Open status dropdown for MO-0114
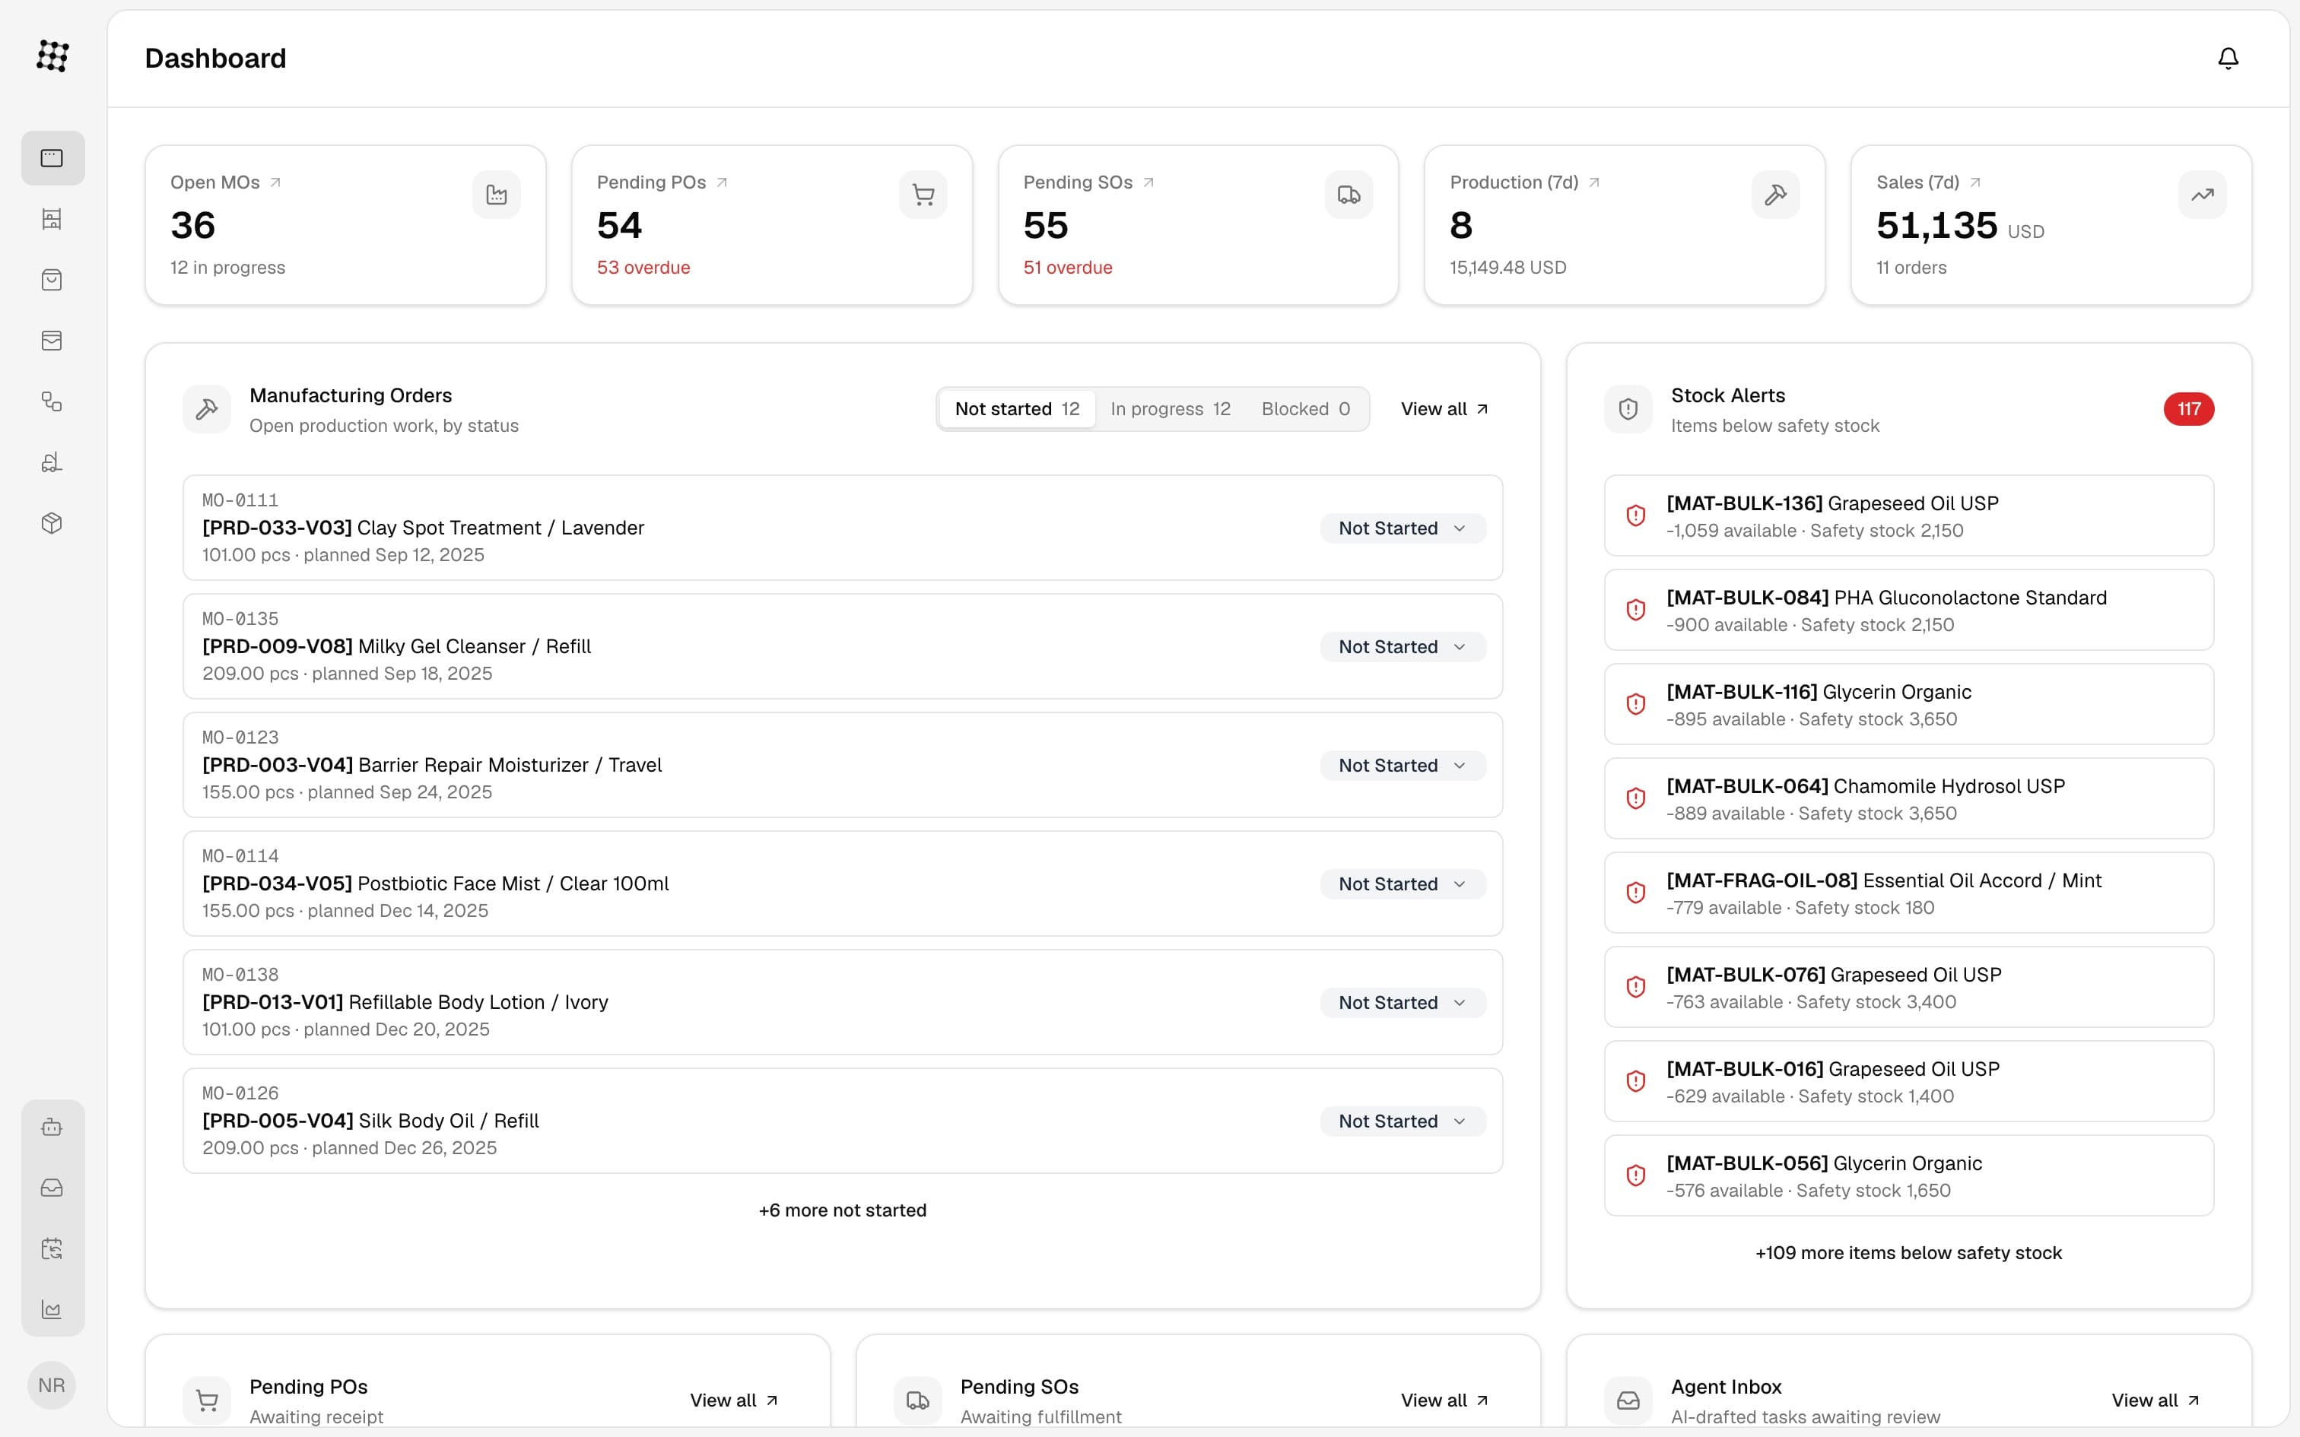This screenshot has width=2300, height=1437. pyautogui.click(x=1403, y=883)
